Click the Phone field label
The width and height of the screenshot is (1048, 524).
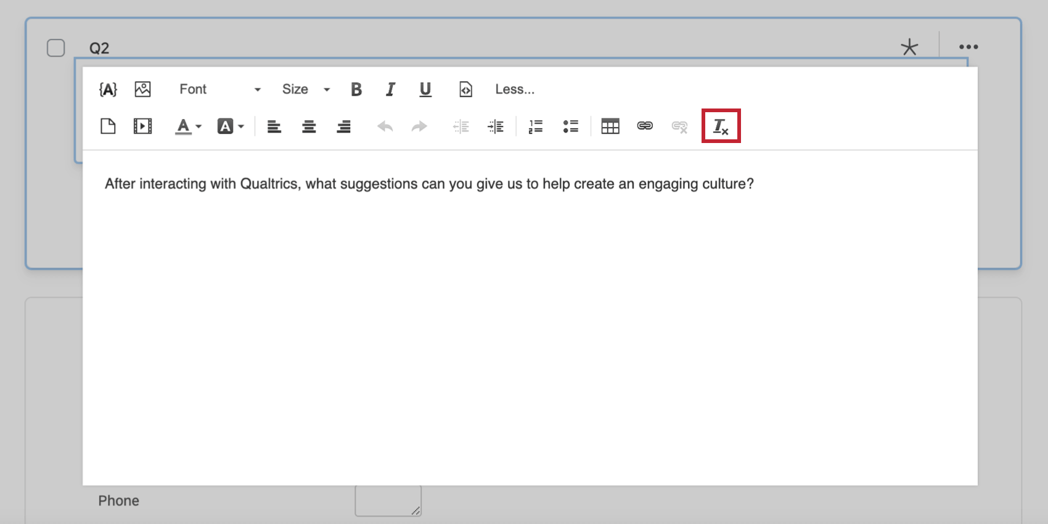click(x=118, y=501)
